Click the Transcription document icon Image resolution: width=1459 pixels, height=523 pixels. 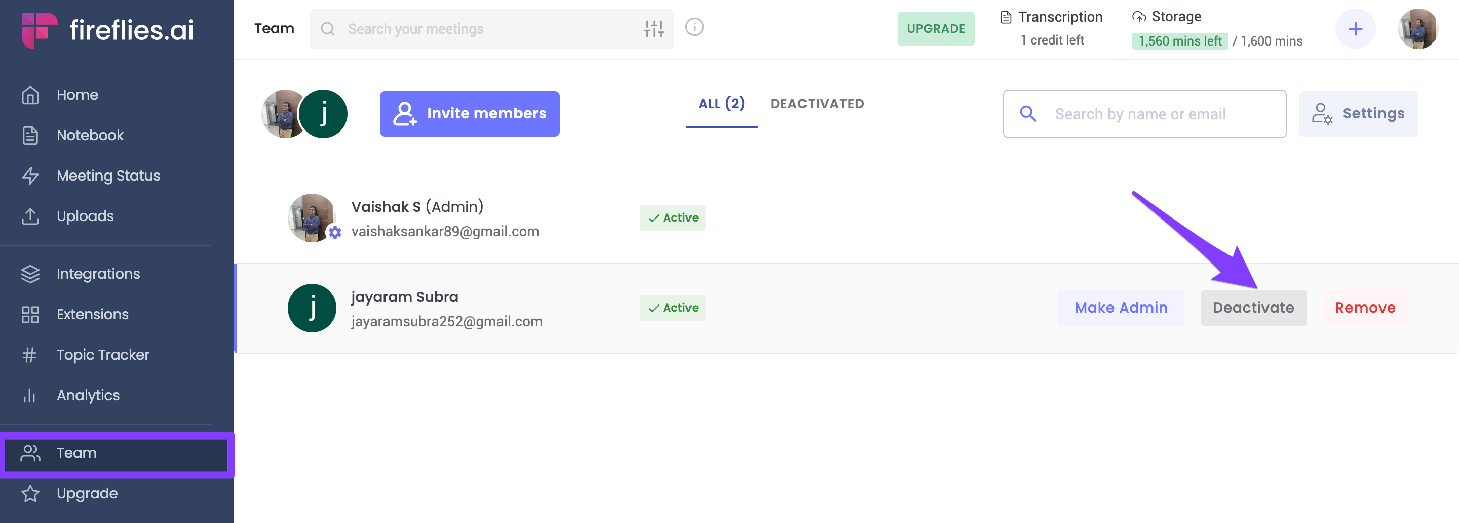coord(1006,18)
